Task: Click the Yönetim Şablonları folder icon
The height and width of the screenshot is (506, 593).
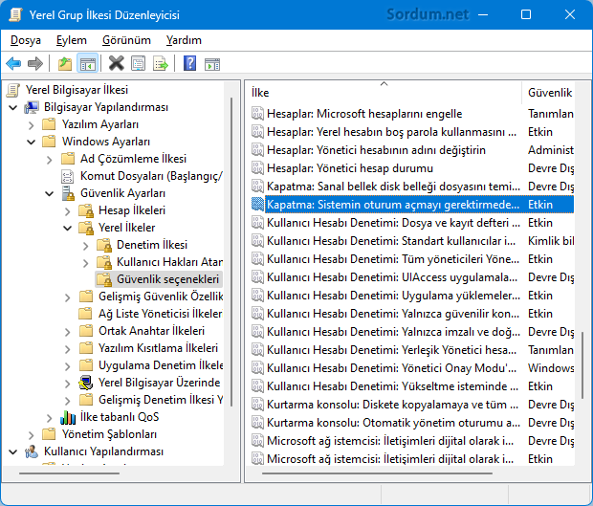Action: pyautogui.click(x=49, y=434)
